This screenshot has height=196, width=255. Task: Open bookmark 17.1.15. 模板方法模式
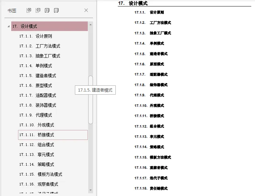(x=41, y=174)
